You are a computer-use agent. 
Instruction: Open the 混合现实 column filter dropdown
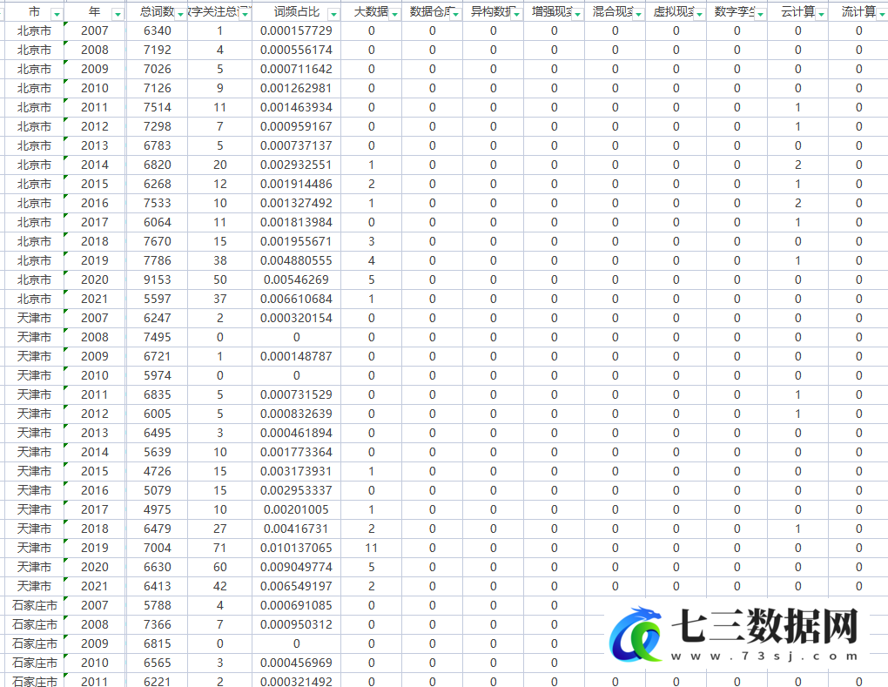coord(638,14)
